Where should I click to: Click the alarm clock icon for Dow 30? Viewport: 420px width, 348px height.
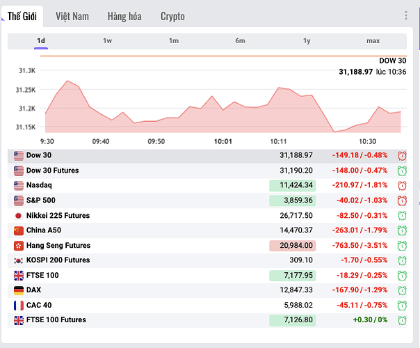pos(402,155)
